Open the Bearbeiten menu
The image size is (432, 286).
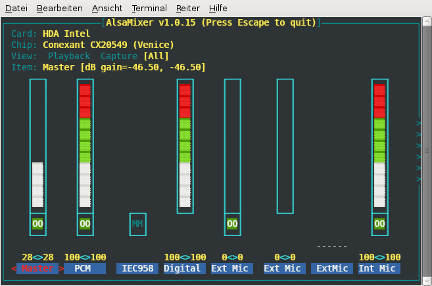(60, 9)
